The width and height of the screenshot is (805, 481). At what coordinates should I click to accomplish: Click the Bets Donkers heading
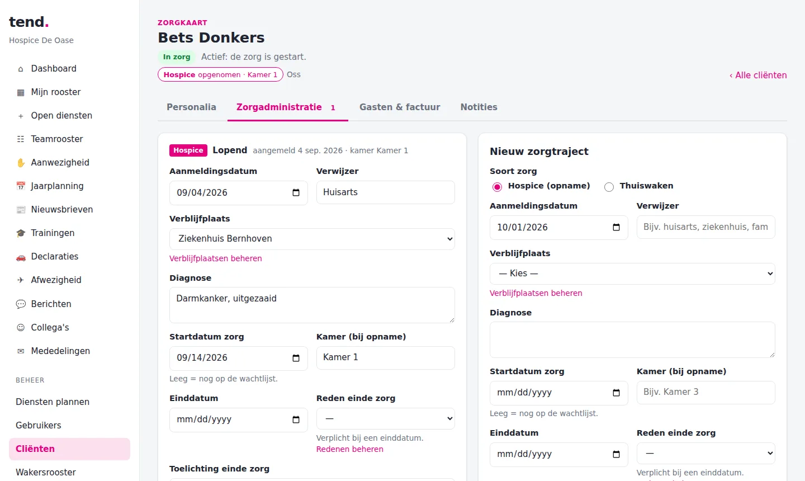tap(211, 37)
